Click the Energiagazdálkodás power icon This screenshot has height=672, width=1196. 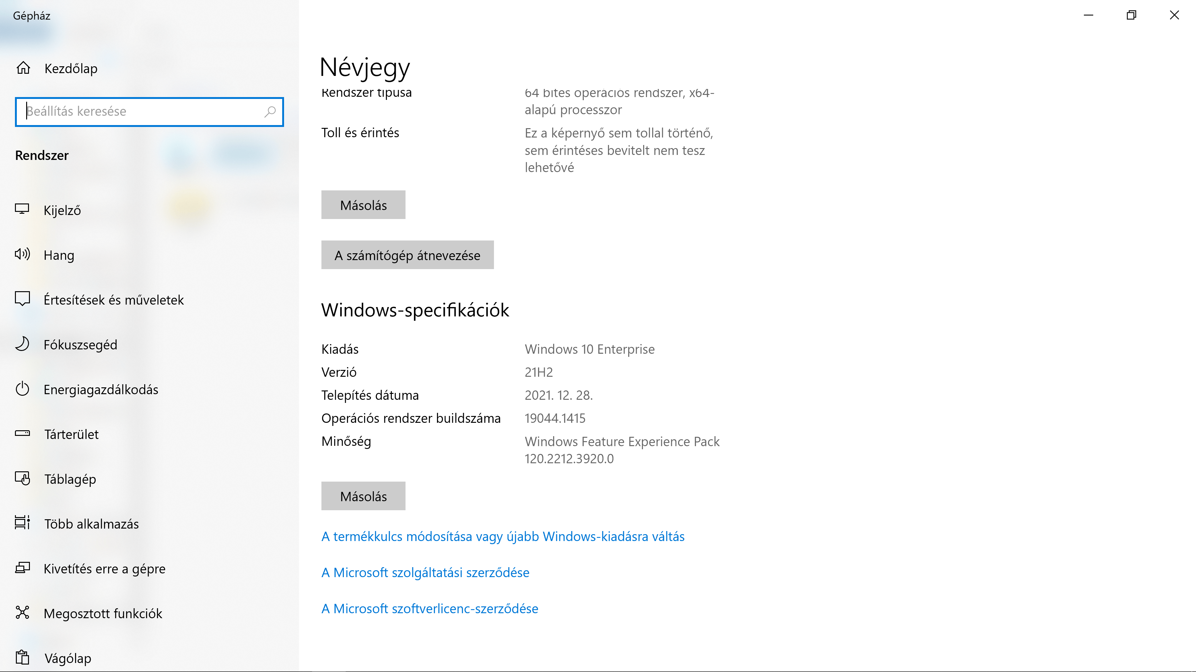click(22, 389)
